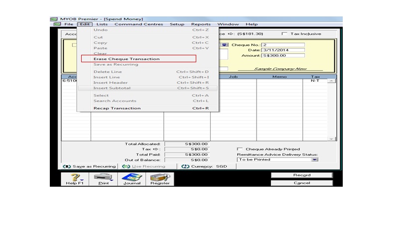Screen dimensions: 408x229
Task: Click the Save as Recurring icon
Action: tap(67, 166)
